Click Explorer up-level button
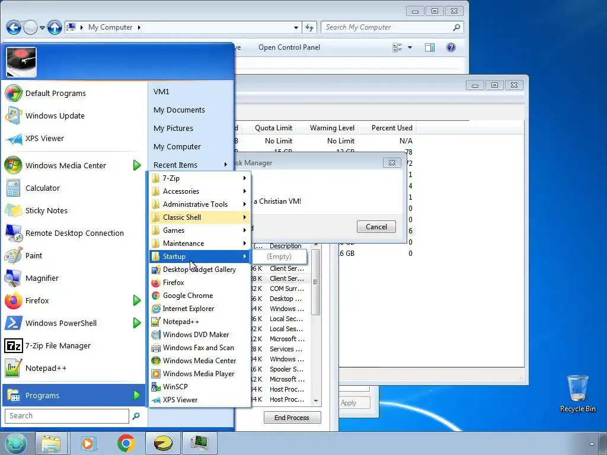Image resolution: width=607 pixels, height=455 pixels. click(55, 27)
